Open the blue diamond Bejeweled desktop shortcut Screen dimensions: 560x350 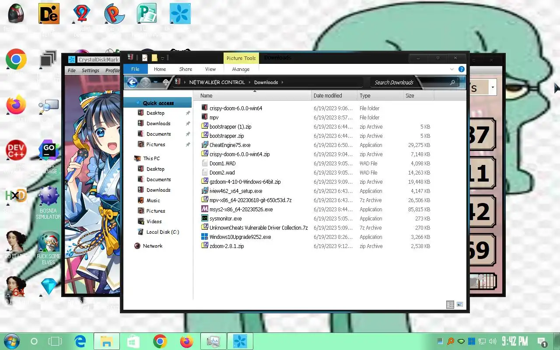(49, 287)
